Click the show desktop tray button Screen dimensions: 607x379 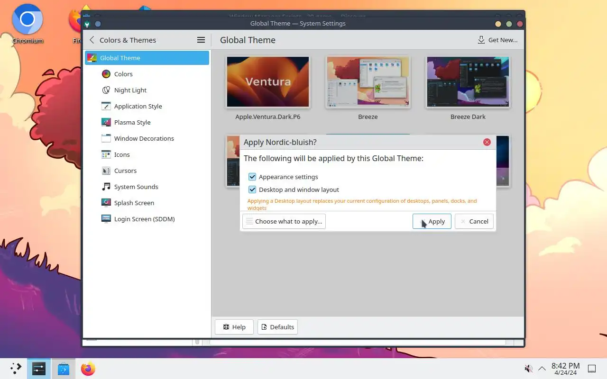tap(592, 369)
